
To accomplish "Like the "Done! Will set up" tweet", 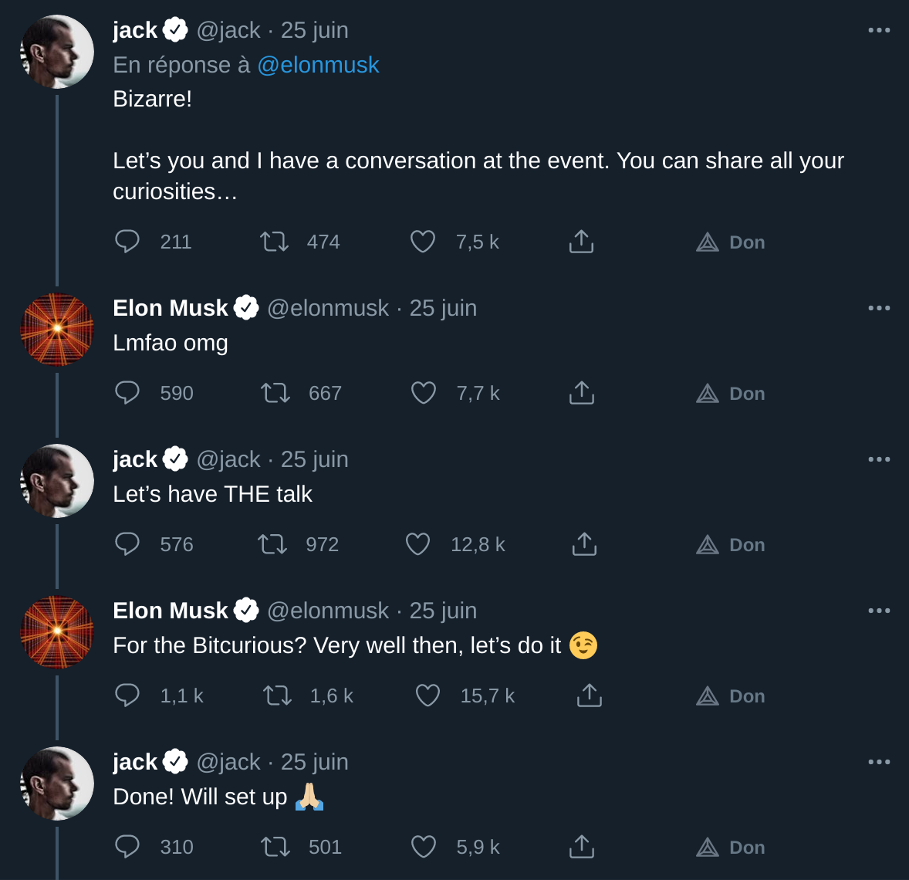I will 424,847.
